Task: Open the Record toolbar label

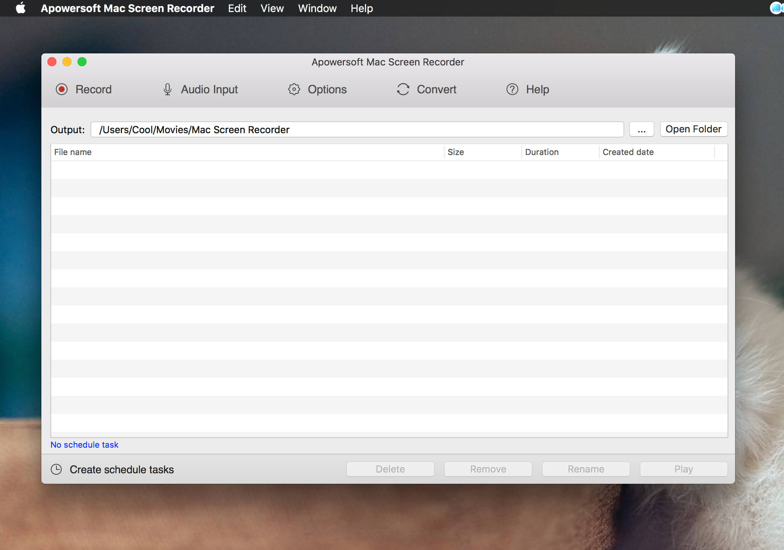Action: [94, 89]
